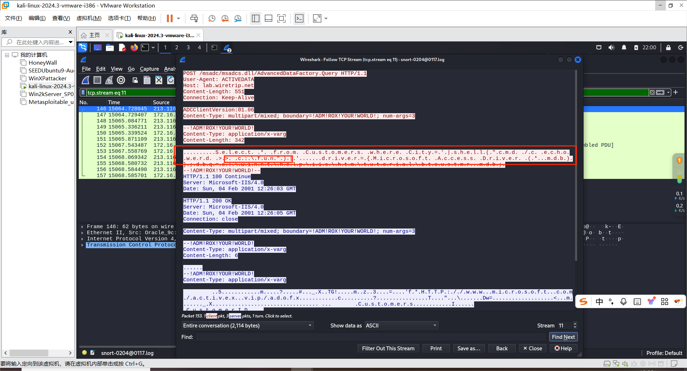The height and width of the screenshot is (371, 687).
Task: Click the send Ctrl+Alt+Del icon in VMware toolbar
Action: click(194, 18)
